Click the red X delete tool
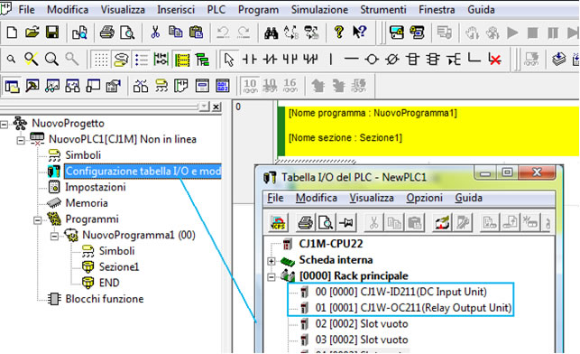This screenshot has width=580, height=354. pyautogui.click(x=494, y=60)
